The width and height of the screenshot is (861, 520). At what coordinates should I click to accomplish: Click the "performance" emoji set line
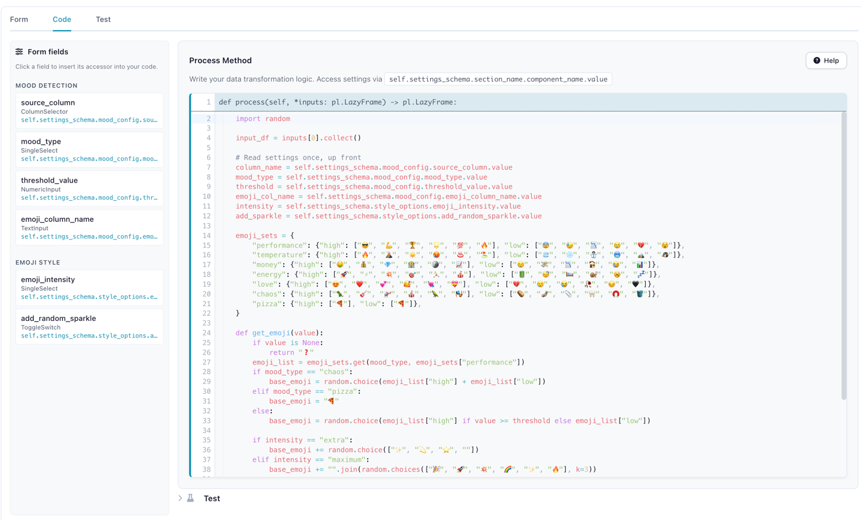[468, 246]
